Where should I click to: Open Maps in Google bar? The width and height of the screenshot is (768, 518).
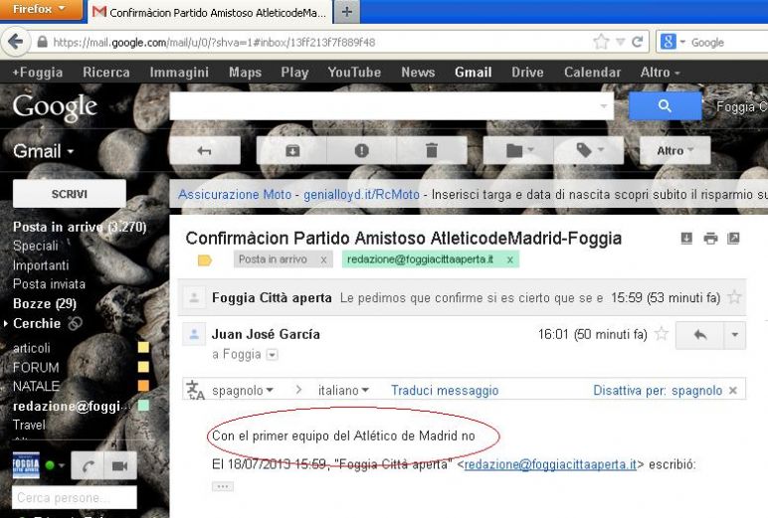(x=245, y=73)
